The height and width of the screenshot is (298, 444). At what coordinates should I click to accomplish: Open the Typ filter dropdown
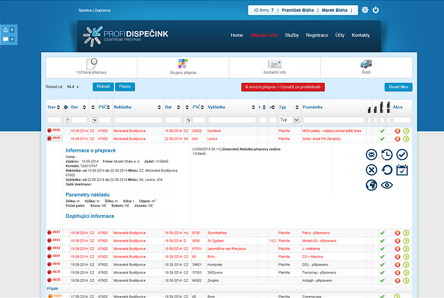289,120
